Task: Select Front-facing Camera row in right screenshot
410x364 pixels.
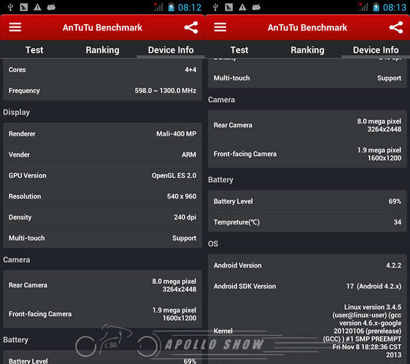Action: click(307, 154)
